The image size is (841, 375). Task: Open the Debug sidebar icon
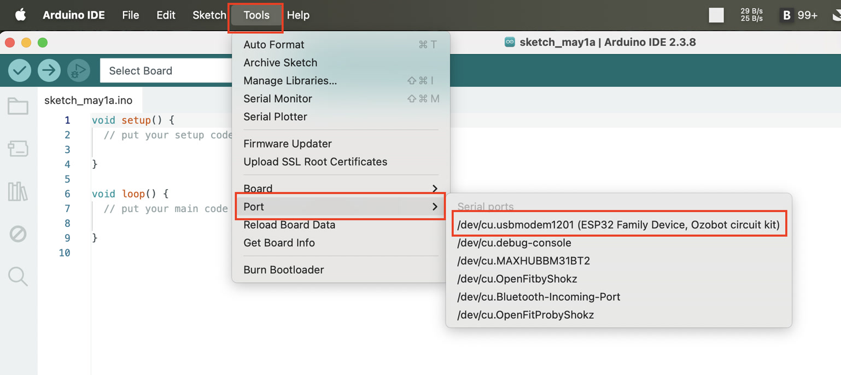[18, 234]
